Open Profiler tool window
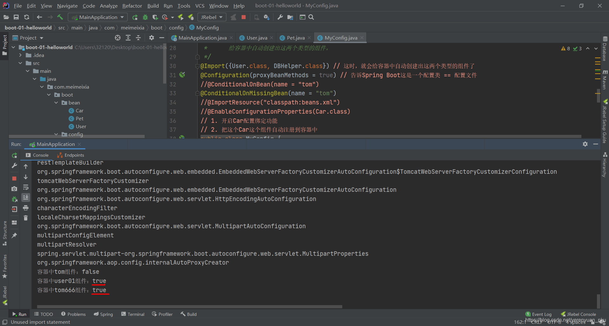The height and width of the screenshot is (326, 609). [162, 314]
